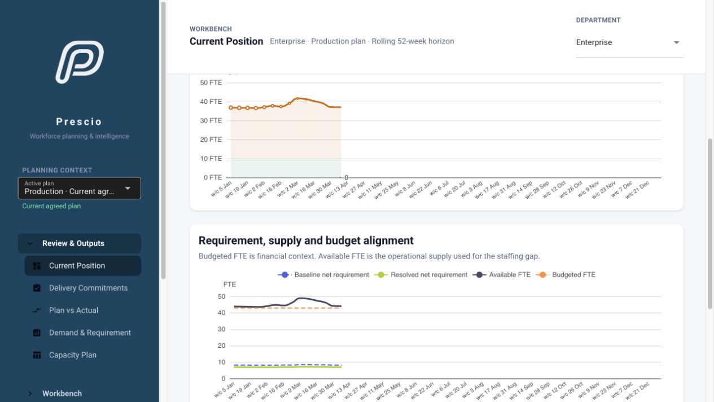
Task: Click 'Workforce planning & intelligence' tagline
Action: [x=80, y=136]
